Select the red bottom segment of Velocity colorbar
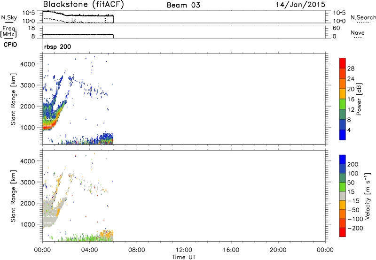The width and height of the screenshot is (376, 260). point(343,232)
